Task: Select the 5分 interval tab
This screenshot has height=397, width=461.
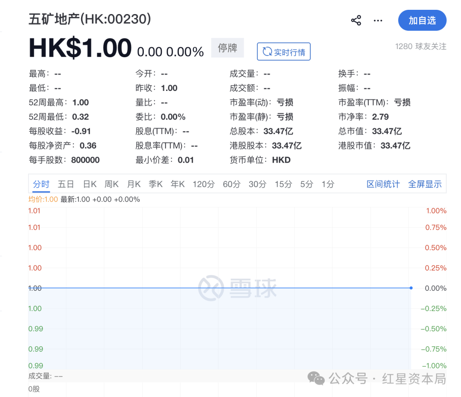Action: tap(306, 184)
